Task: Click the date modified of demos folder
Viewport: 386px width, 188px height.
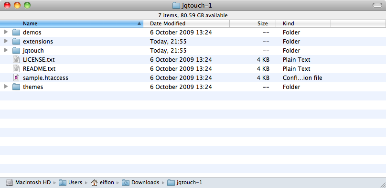Action: click(x=181, y=33)
